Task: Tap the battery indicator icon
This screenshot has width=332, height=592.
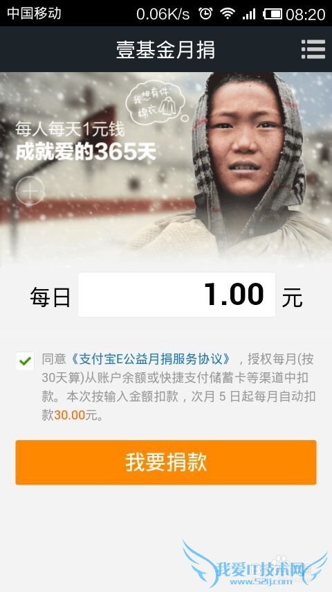Action: (x=273, y=15)
